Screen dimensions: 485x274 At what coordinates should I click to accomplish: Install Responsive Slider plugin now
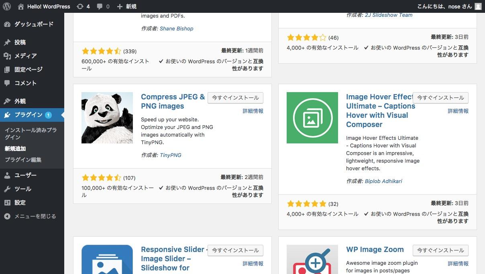tap(235, 250)
